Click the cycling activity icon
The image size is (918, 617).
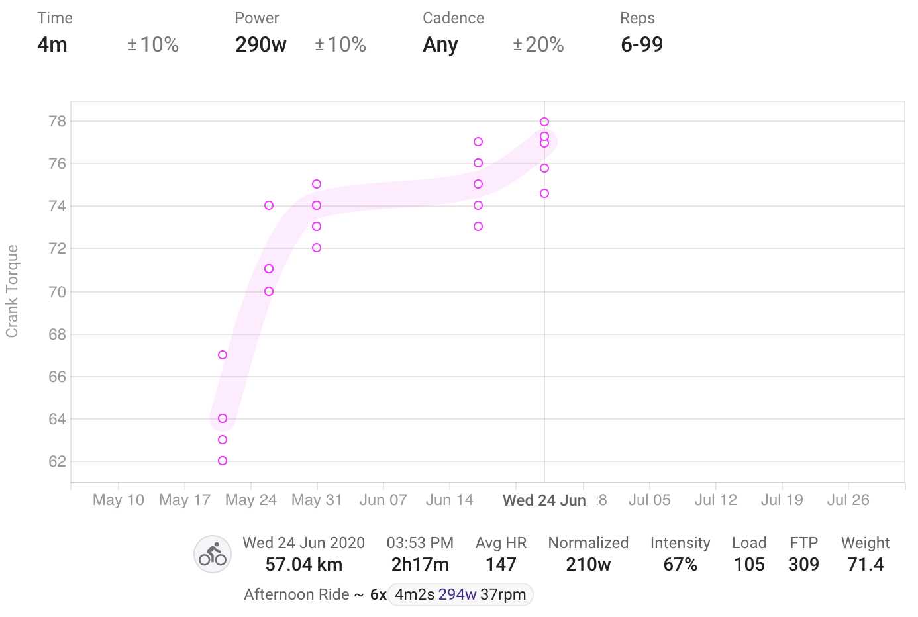213,554
